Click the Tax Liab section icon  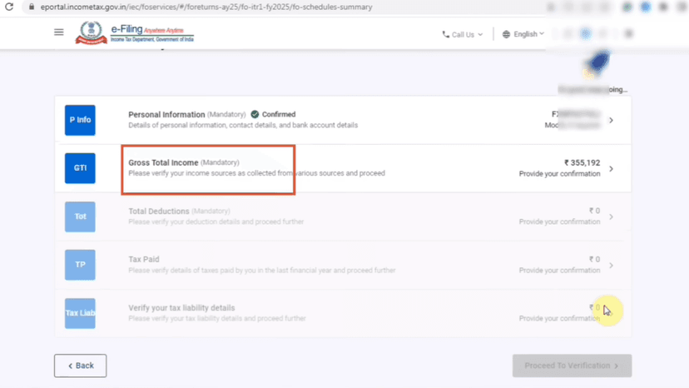coord(80,313)
